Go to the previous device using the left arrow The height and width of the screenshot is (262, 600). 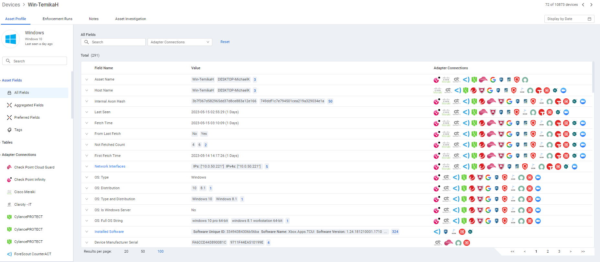(x=583, y=5)
